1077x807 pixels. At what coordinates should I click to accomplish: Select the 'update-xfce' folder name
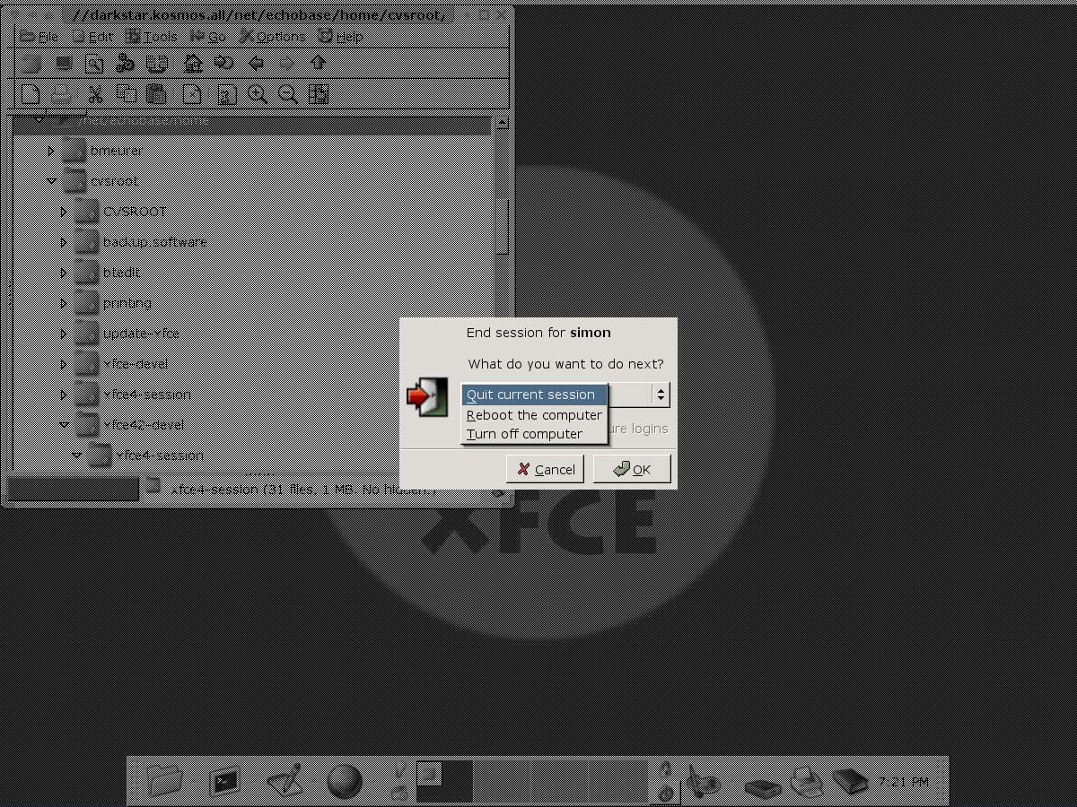[x=141, y=334]
